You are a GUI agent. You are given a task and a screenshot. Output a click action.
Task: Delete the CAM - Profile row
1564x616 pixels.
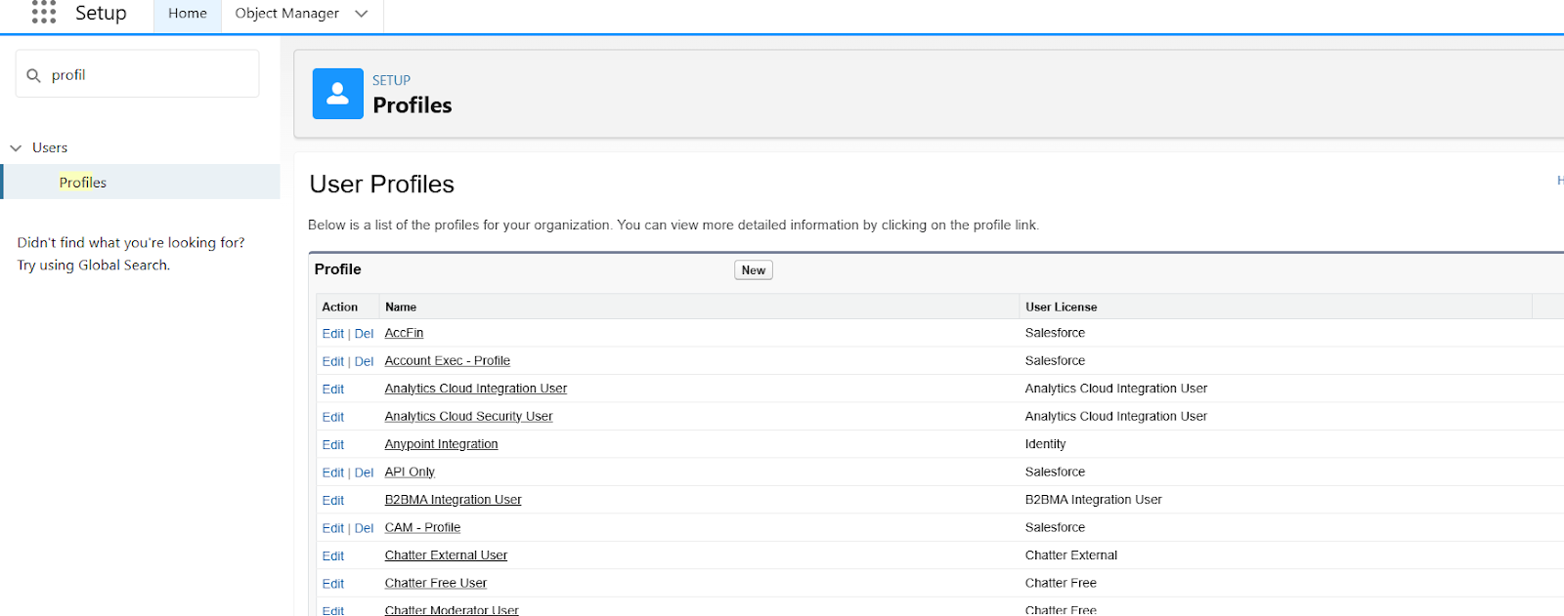364,528
